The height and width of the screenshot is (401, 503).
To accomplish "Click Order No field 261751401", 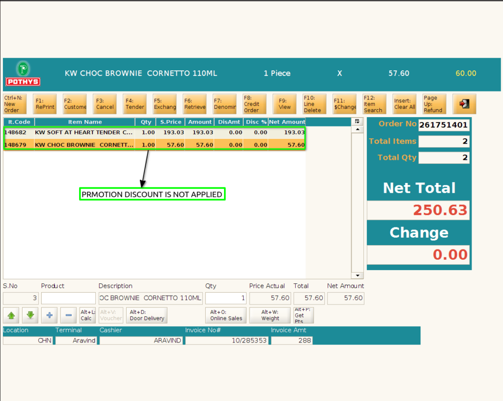I will tap(444, 125).
